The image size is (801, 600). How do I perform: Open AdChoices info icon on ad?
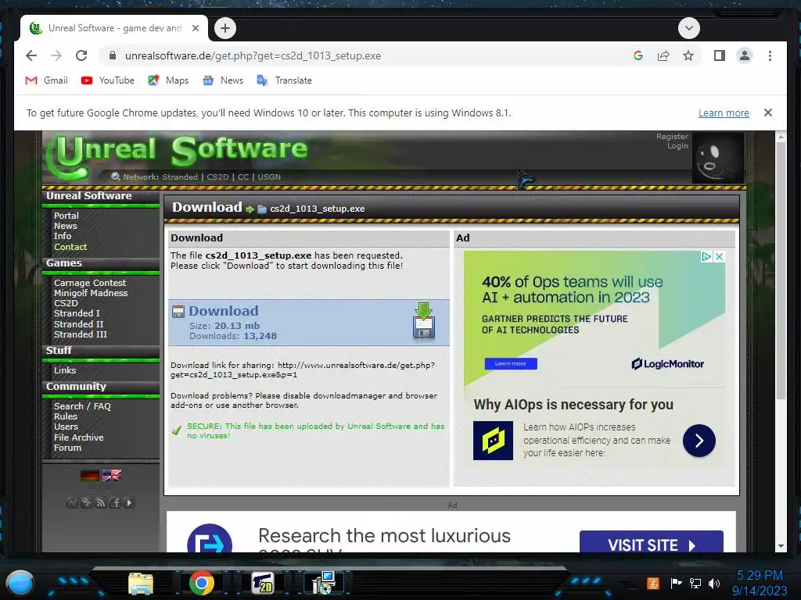pos(706,256)
